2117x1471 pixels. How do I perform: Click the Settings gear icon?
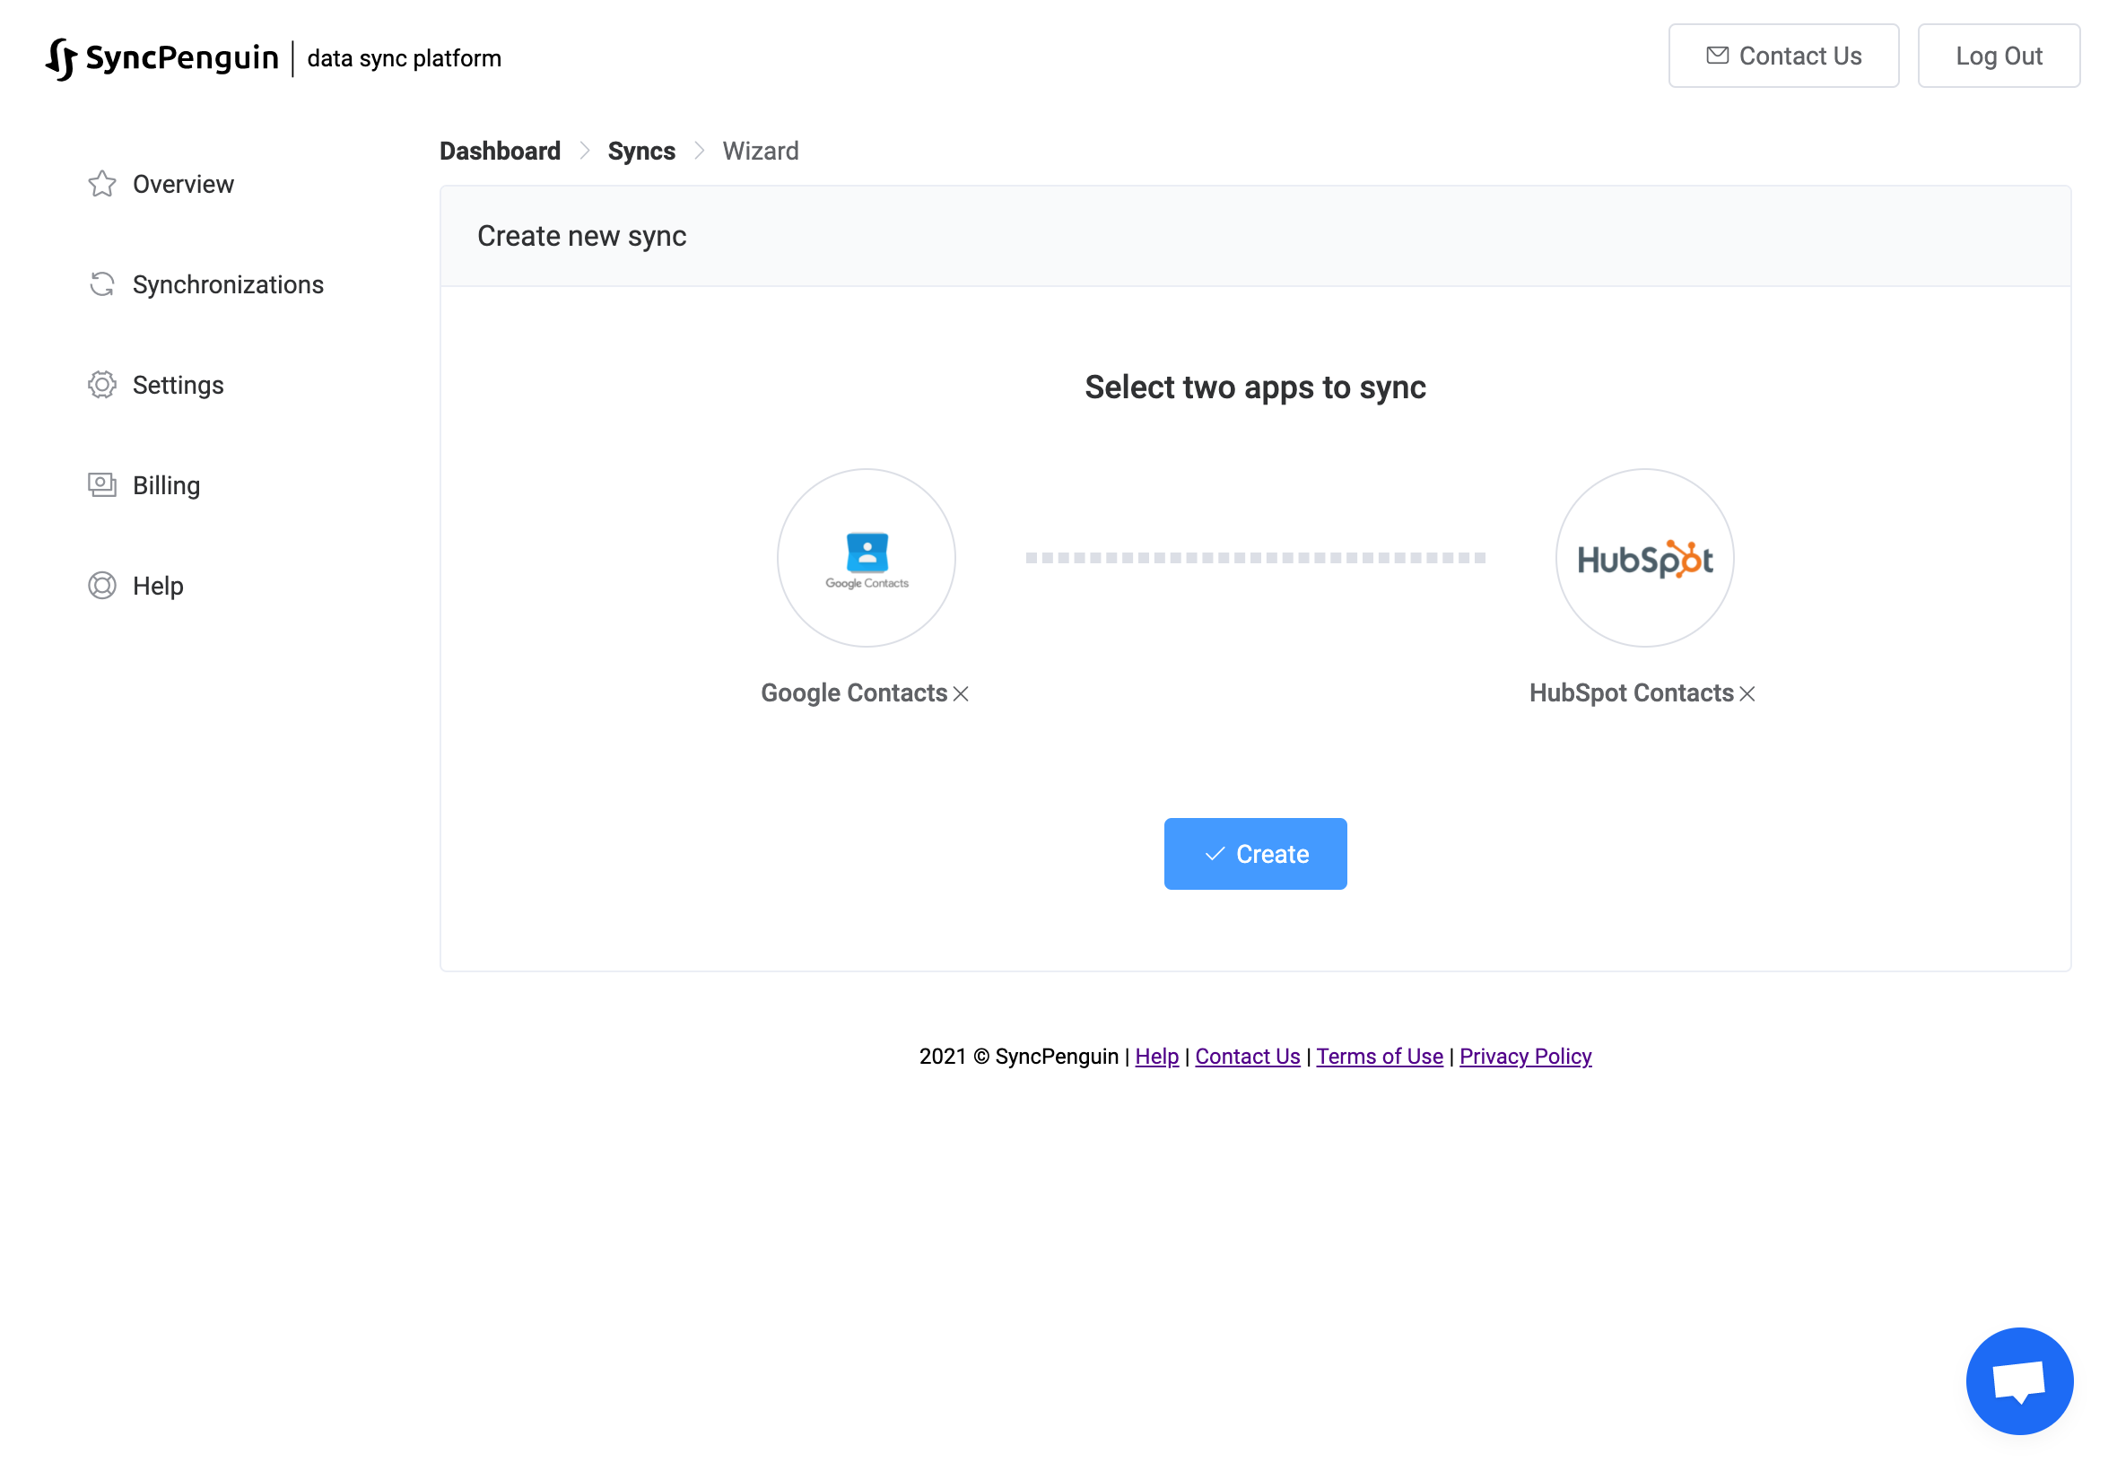pyautogui.click(x=101, y=386)
